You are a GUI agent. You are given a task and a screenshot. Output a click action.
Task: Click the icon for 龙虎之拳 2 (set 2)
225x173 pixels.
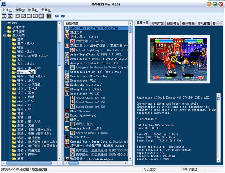tap(73, 41)
